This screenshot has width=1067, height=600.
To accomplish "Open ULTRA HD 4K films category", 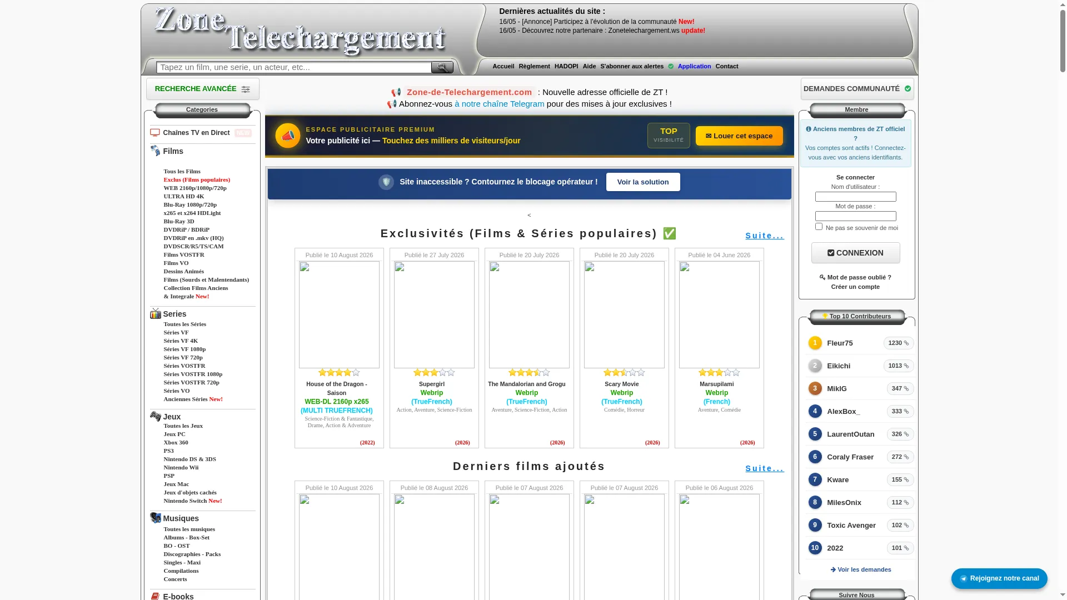I will pos(184,197).
